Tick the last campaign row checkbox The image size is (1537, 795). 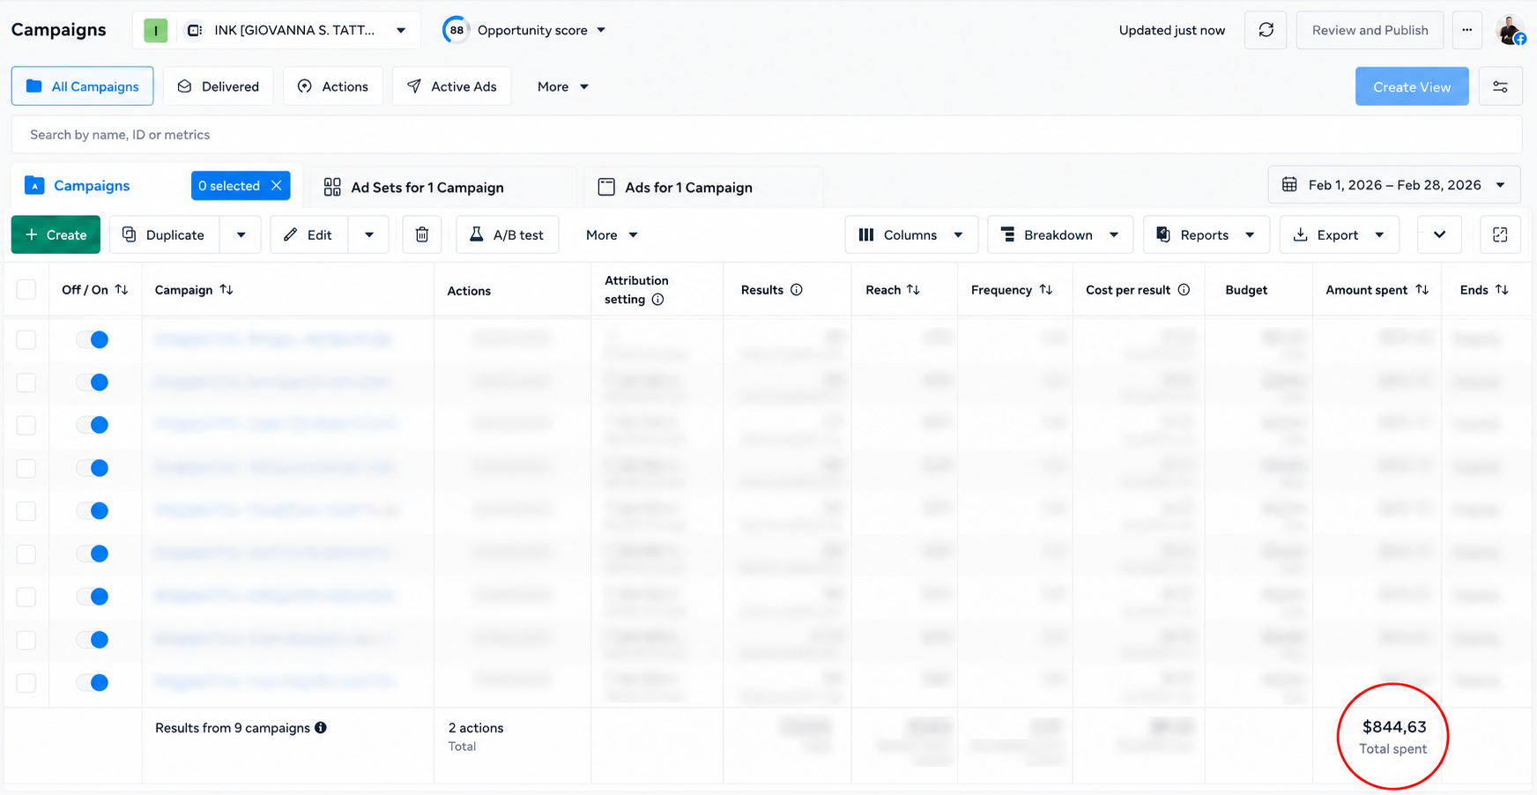26,682
